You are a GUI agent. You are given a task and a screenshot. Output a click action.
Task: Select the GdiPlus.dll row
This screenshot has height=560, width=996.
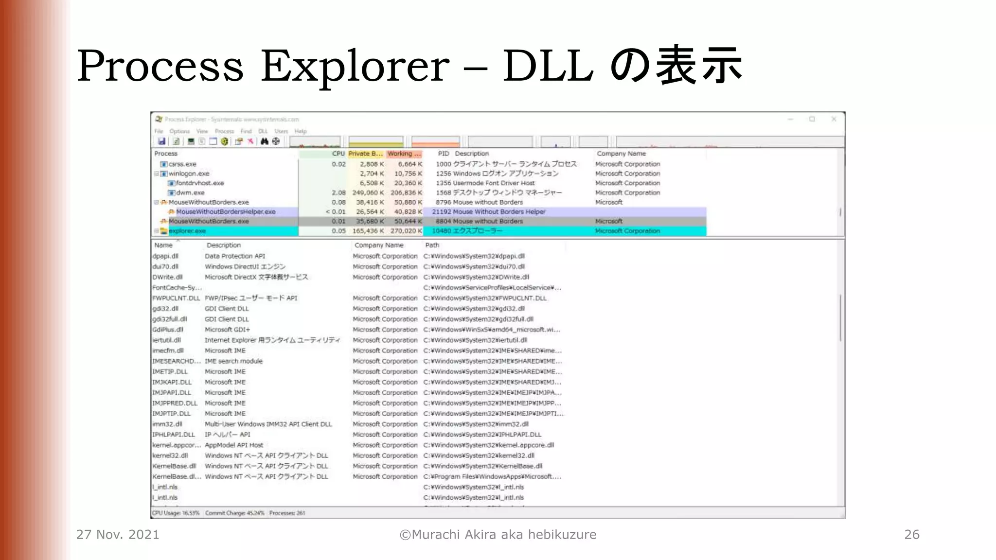tap(358, 330)
